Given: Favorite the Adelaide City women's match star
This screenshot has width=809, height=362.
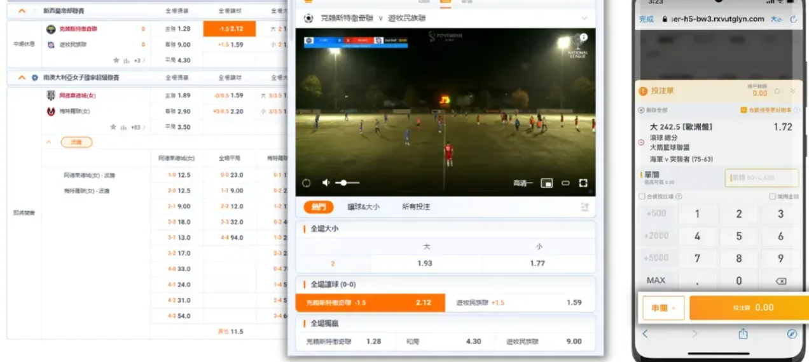Looking at the screenshot, I should tap(114, 127).
